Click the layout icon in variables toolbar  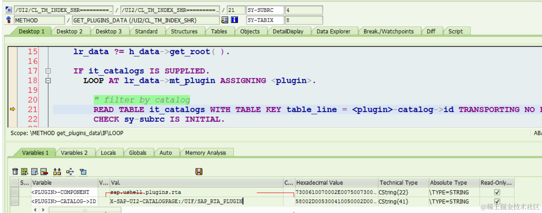click(x=83, y=171)
